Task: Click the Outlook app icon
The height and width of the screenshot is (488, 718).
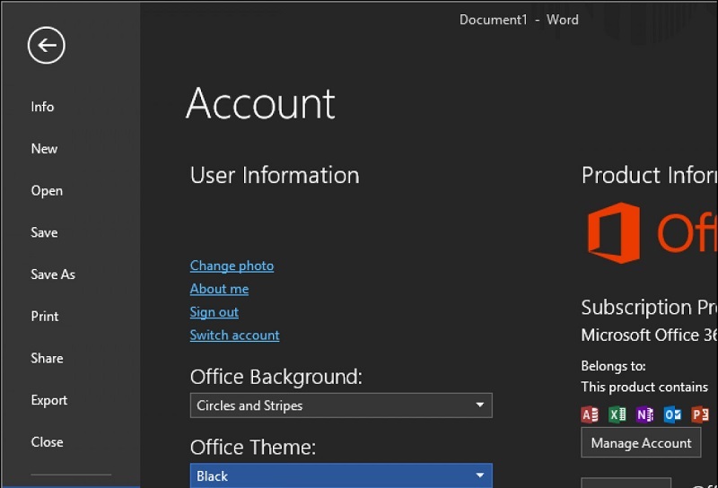Action: tap(672, 414)
